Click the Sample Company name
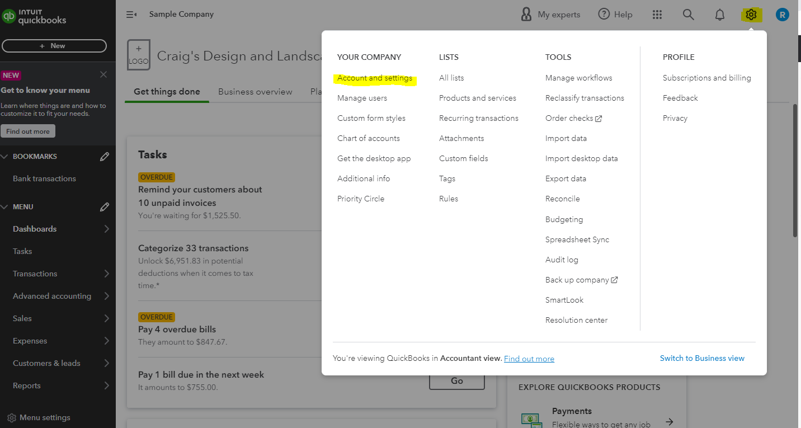801x428 pixels. tap(181, 15)
